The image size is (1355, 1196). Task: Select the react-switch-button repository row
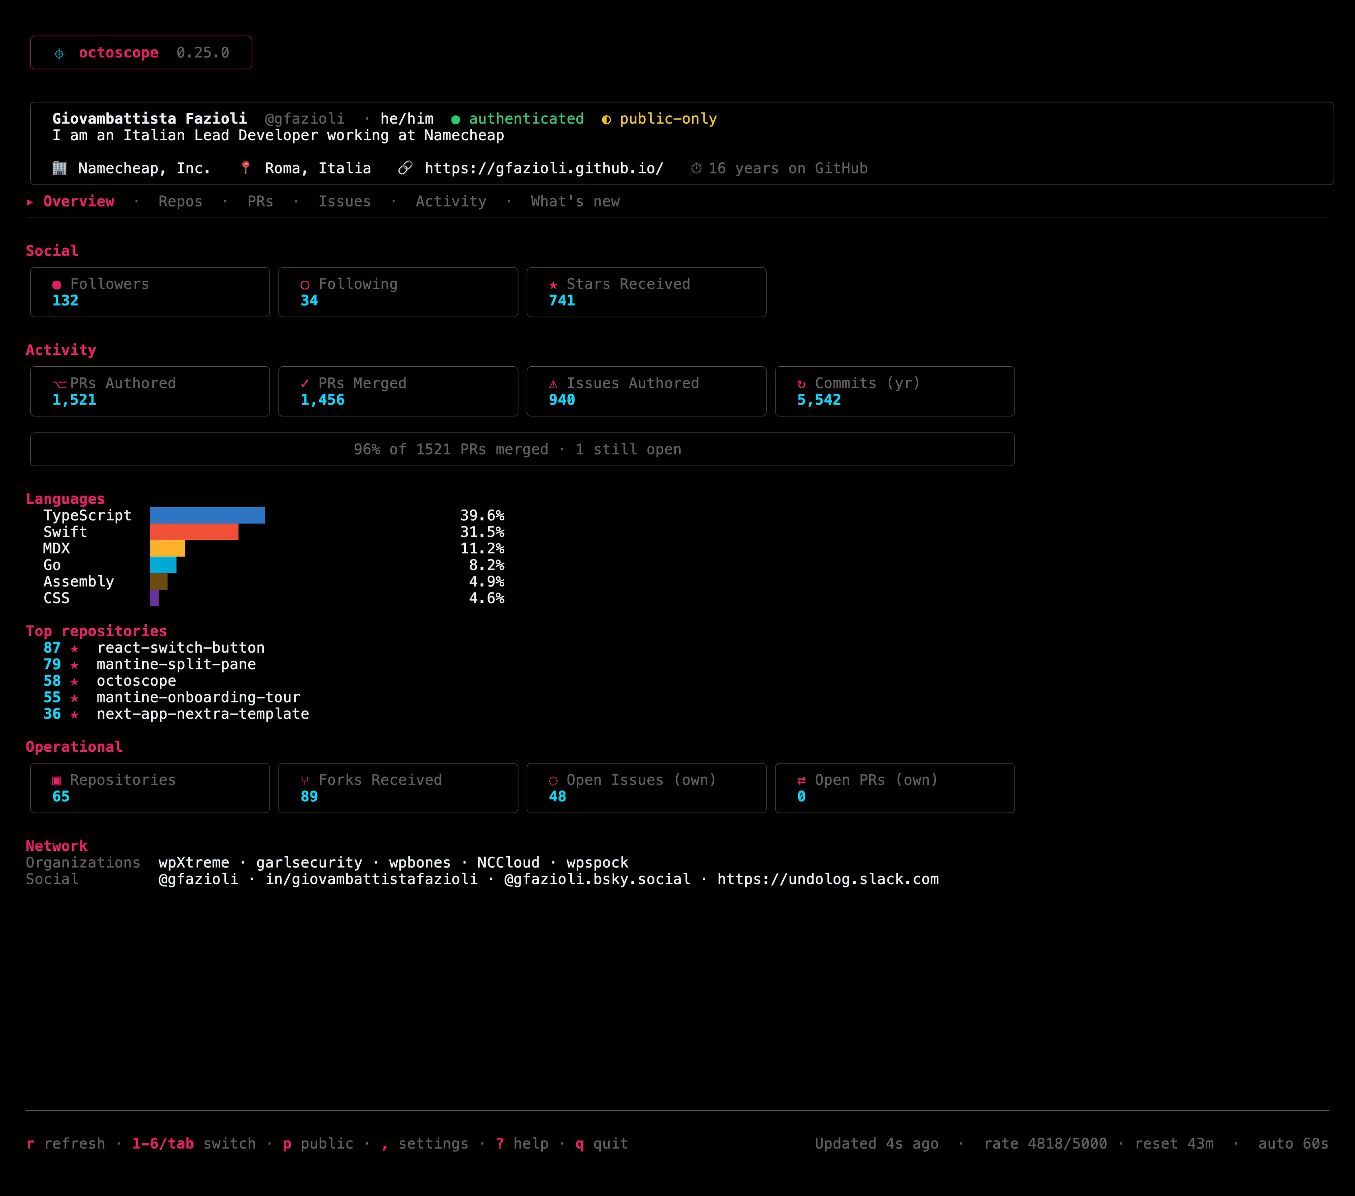click(155, 648)
